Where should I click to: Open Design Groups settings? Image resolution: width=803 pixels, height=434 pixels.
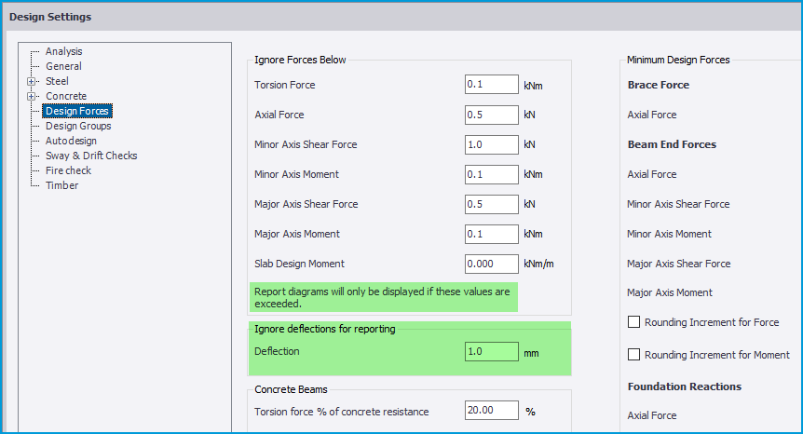pyautogui.click(x=78, y=126)
